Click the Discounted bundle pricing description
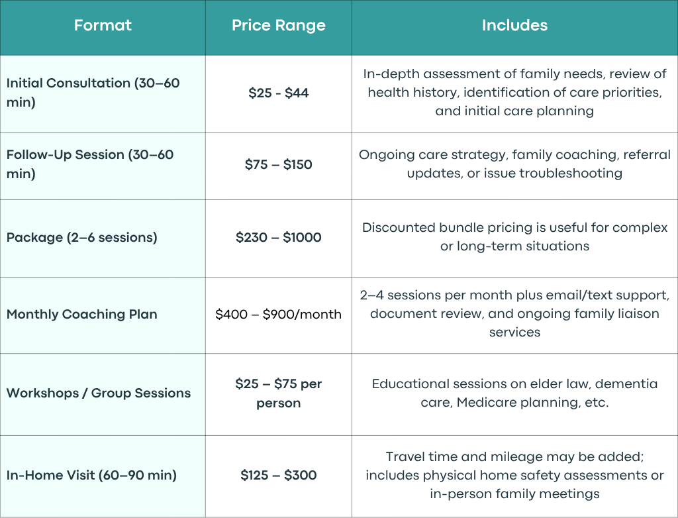Viewport: 678px width, 518px height. 514,238
